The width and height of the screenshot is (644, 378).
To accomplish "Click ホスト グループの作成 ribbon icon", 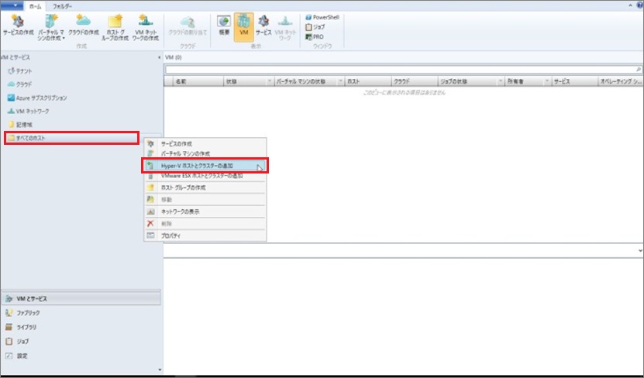I will click(x=115, y=26).
